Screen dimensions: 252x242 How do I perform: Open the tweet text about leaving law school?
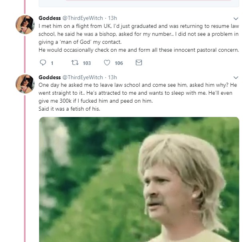pos(138,97)
